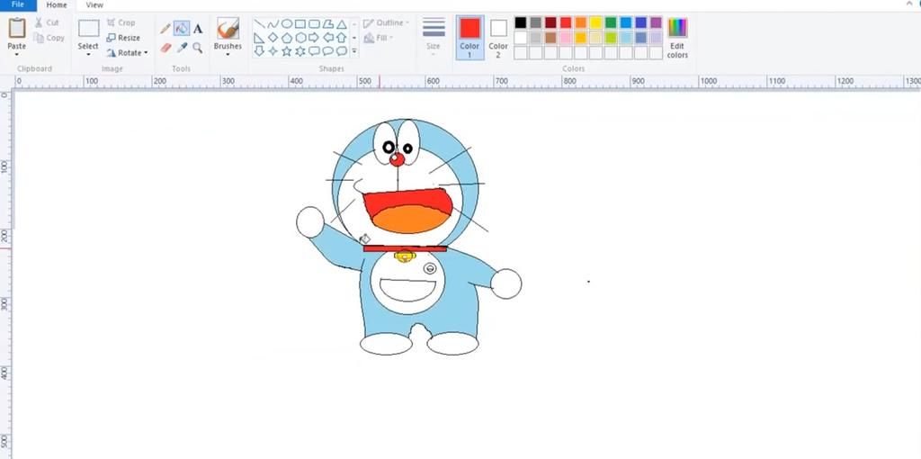Select the Magnifier tool

pyautogui.click(x=198, y=48)
